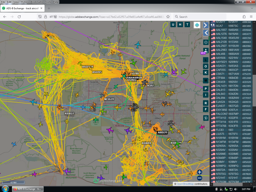Select the DAL1431 row in the aircraft list
The image size is (256, 192).
tap(231, 86)
